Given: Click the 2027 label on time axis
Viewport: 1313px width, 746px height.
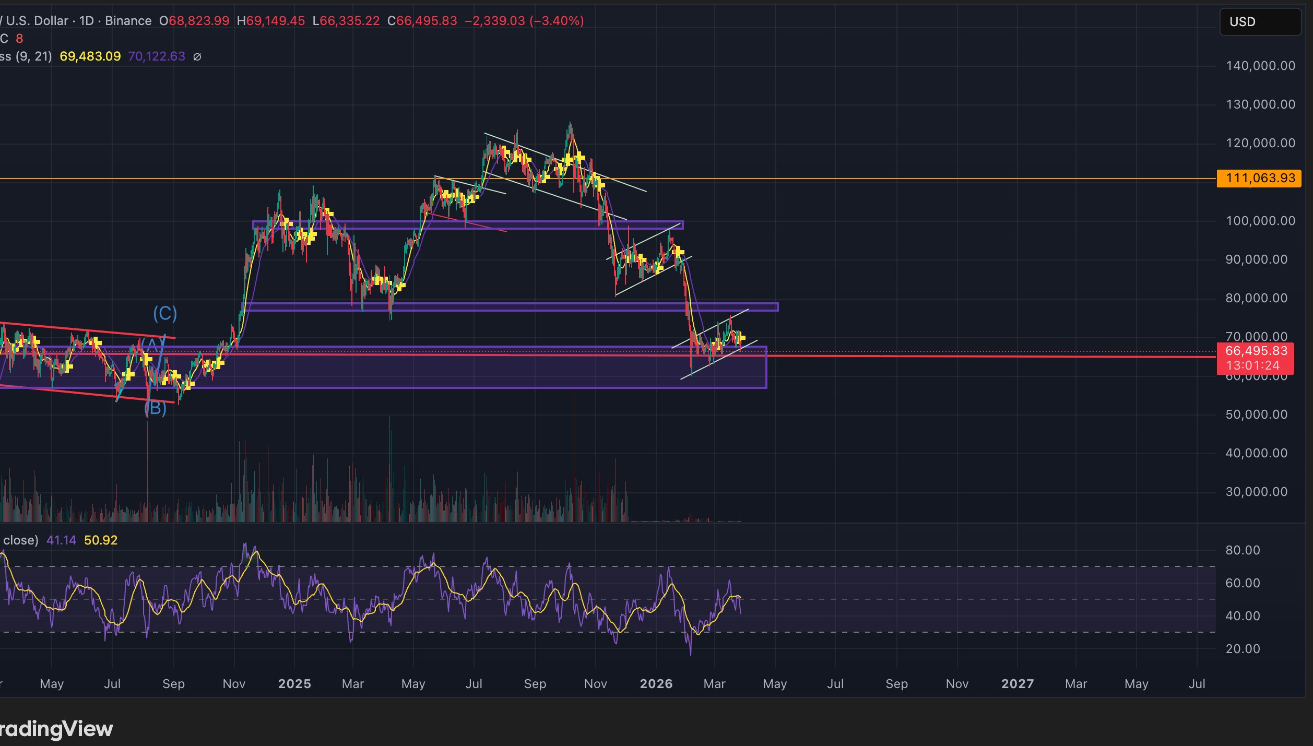Looking at the screenshot, I should click(x=1017, y=684).
